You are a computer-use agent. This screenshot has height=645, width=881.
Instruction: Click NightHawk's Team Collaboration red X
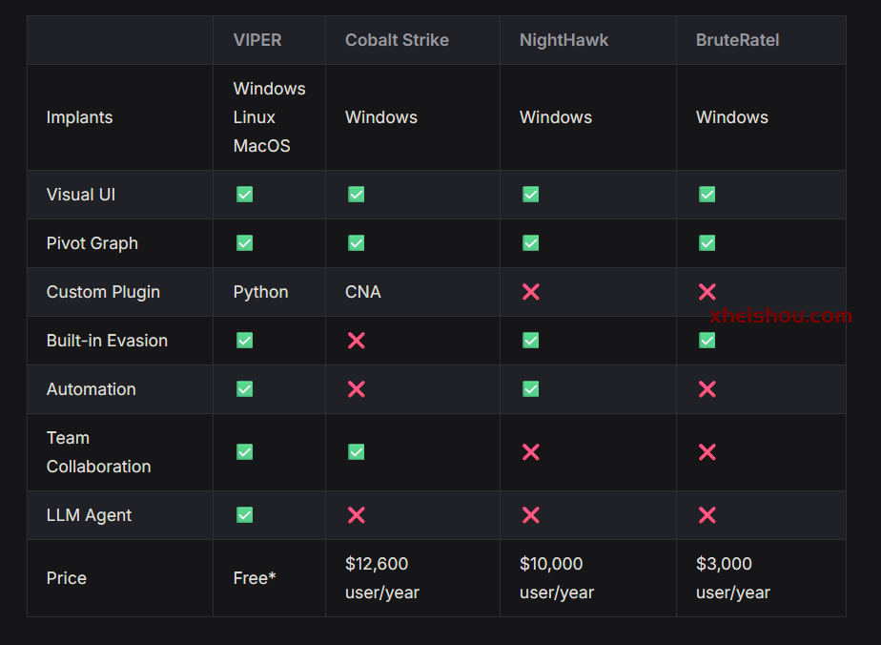click(x=531, y=452)
